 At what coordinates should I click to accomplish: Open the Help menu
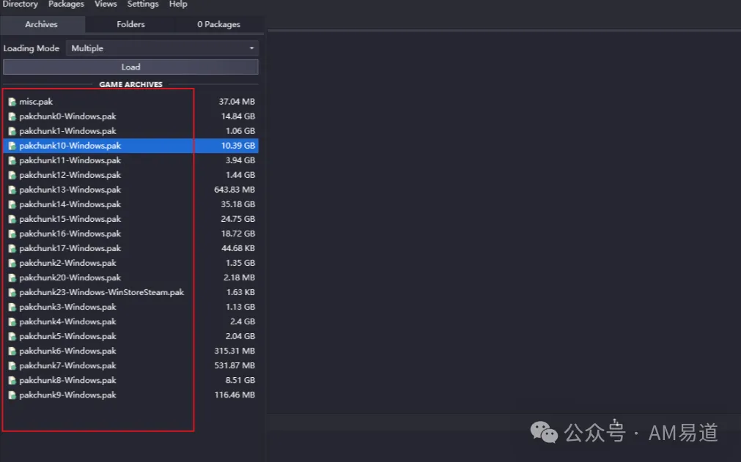tap(178, 4)
